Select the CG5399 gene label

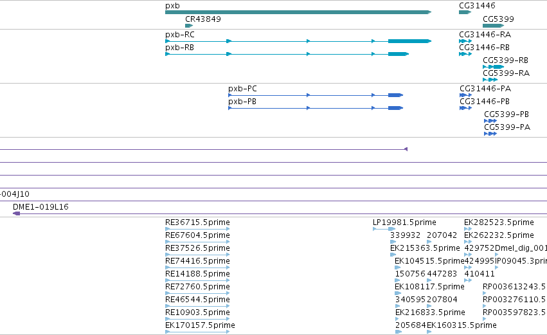tap(498, 19)
